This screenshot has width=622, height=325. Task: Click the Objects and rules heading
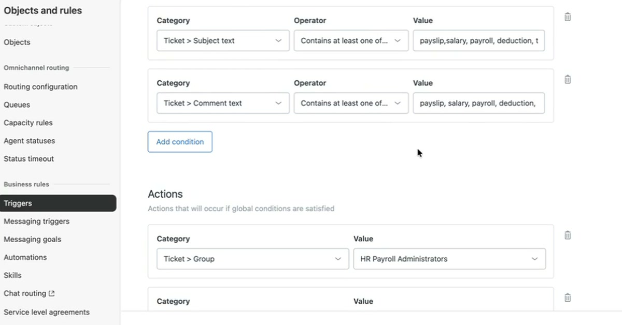[x=43, y=10]
